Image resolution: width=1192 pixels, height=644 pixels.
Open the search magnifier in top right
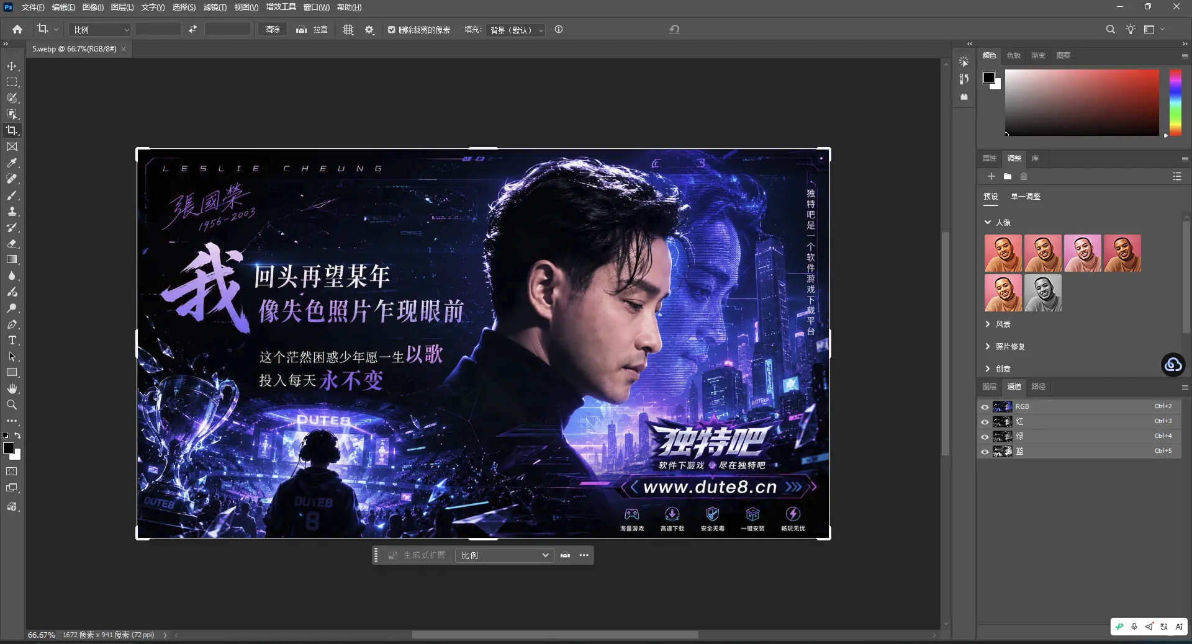[1110, 29]
